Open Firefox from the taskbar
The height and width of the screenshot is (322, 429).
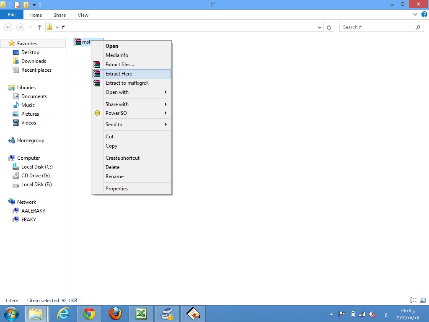pos(115,314)
